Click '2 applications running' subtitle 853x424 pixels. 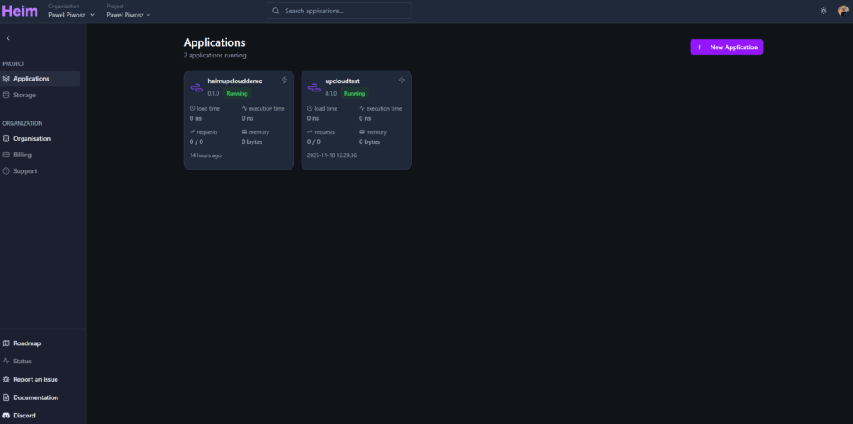pos(215,56)
